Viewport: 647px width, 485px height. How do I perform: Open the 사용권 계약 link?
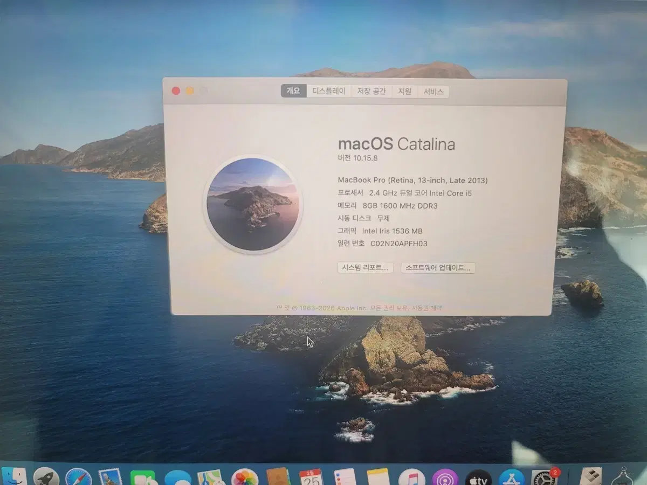pyautogui.click(x=427, y=308)
